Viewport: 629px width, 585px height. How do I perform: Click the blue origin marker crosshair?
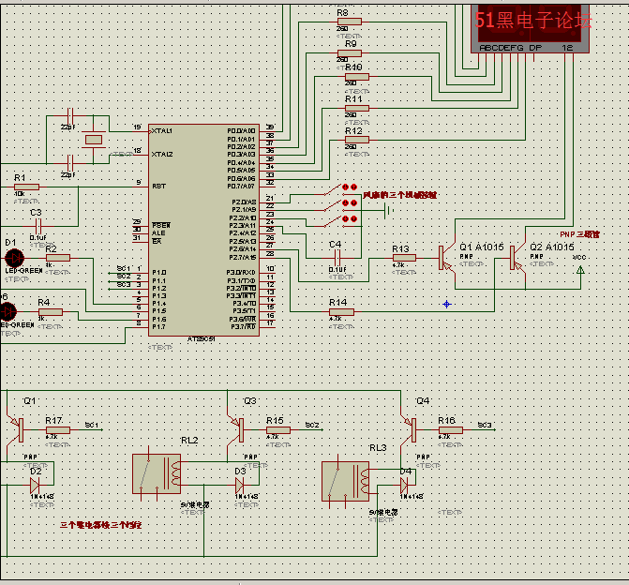pos(447,305)
